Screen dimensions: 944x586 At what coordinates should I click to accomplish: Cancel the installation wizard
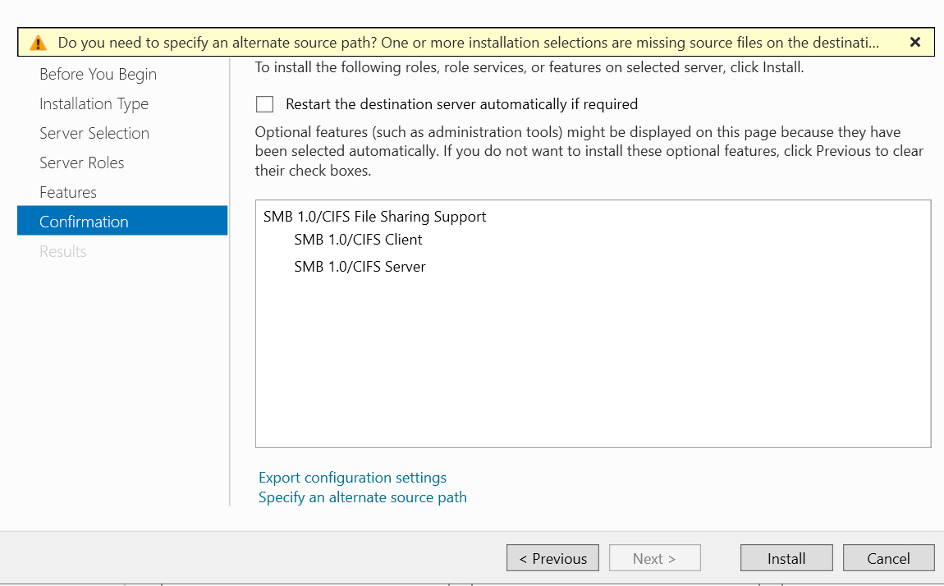[888, 557]
